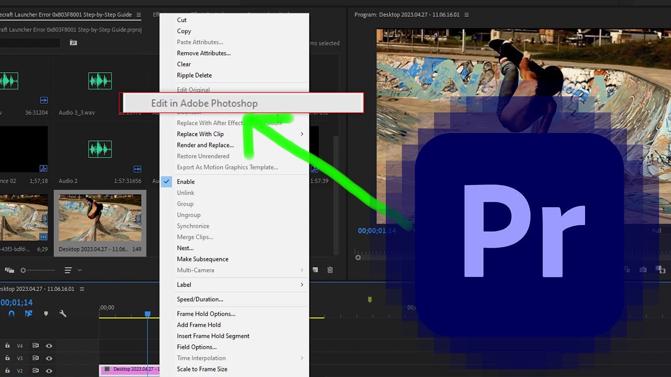Click the timeline blue playhead handle

(x=148, y=314)
